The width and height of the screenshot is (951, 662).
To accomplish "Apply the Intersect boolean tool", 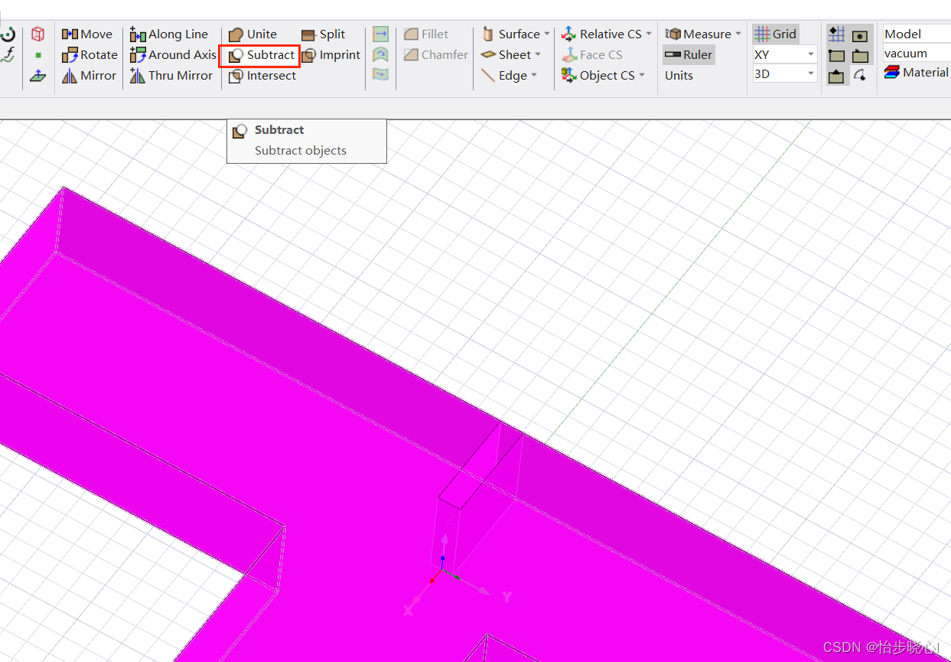I will [263, 76].
